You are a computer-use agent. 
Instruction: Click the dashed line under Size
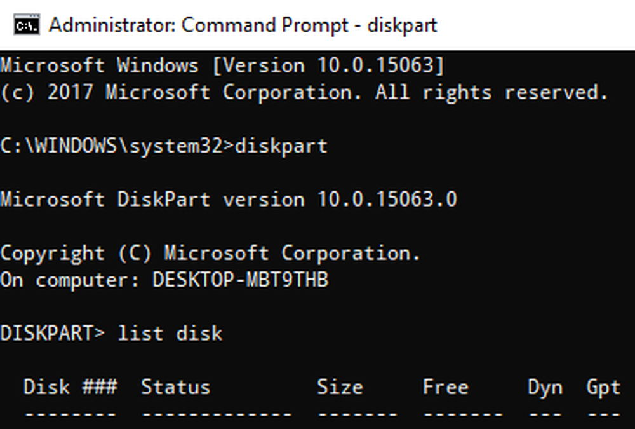(358, 414)
